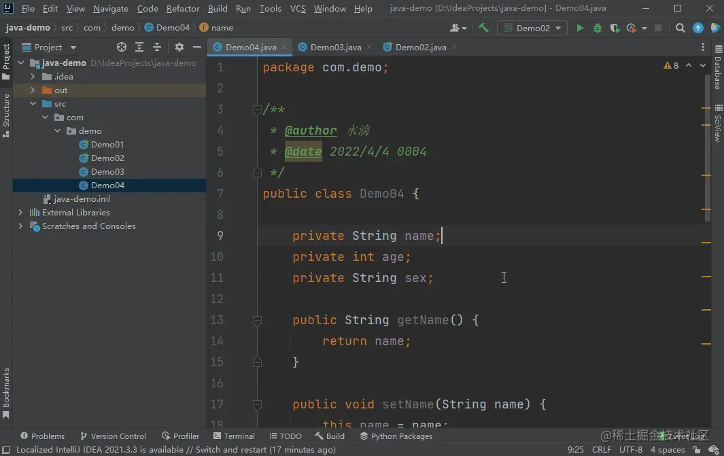
Task: Click the editor vertical scrollbar
Action: (707, 150)
